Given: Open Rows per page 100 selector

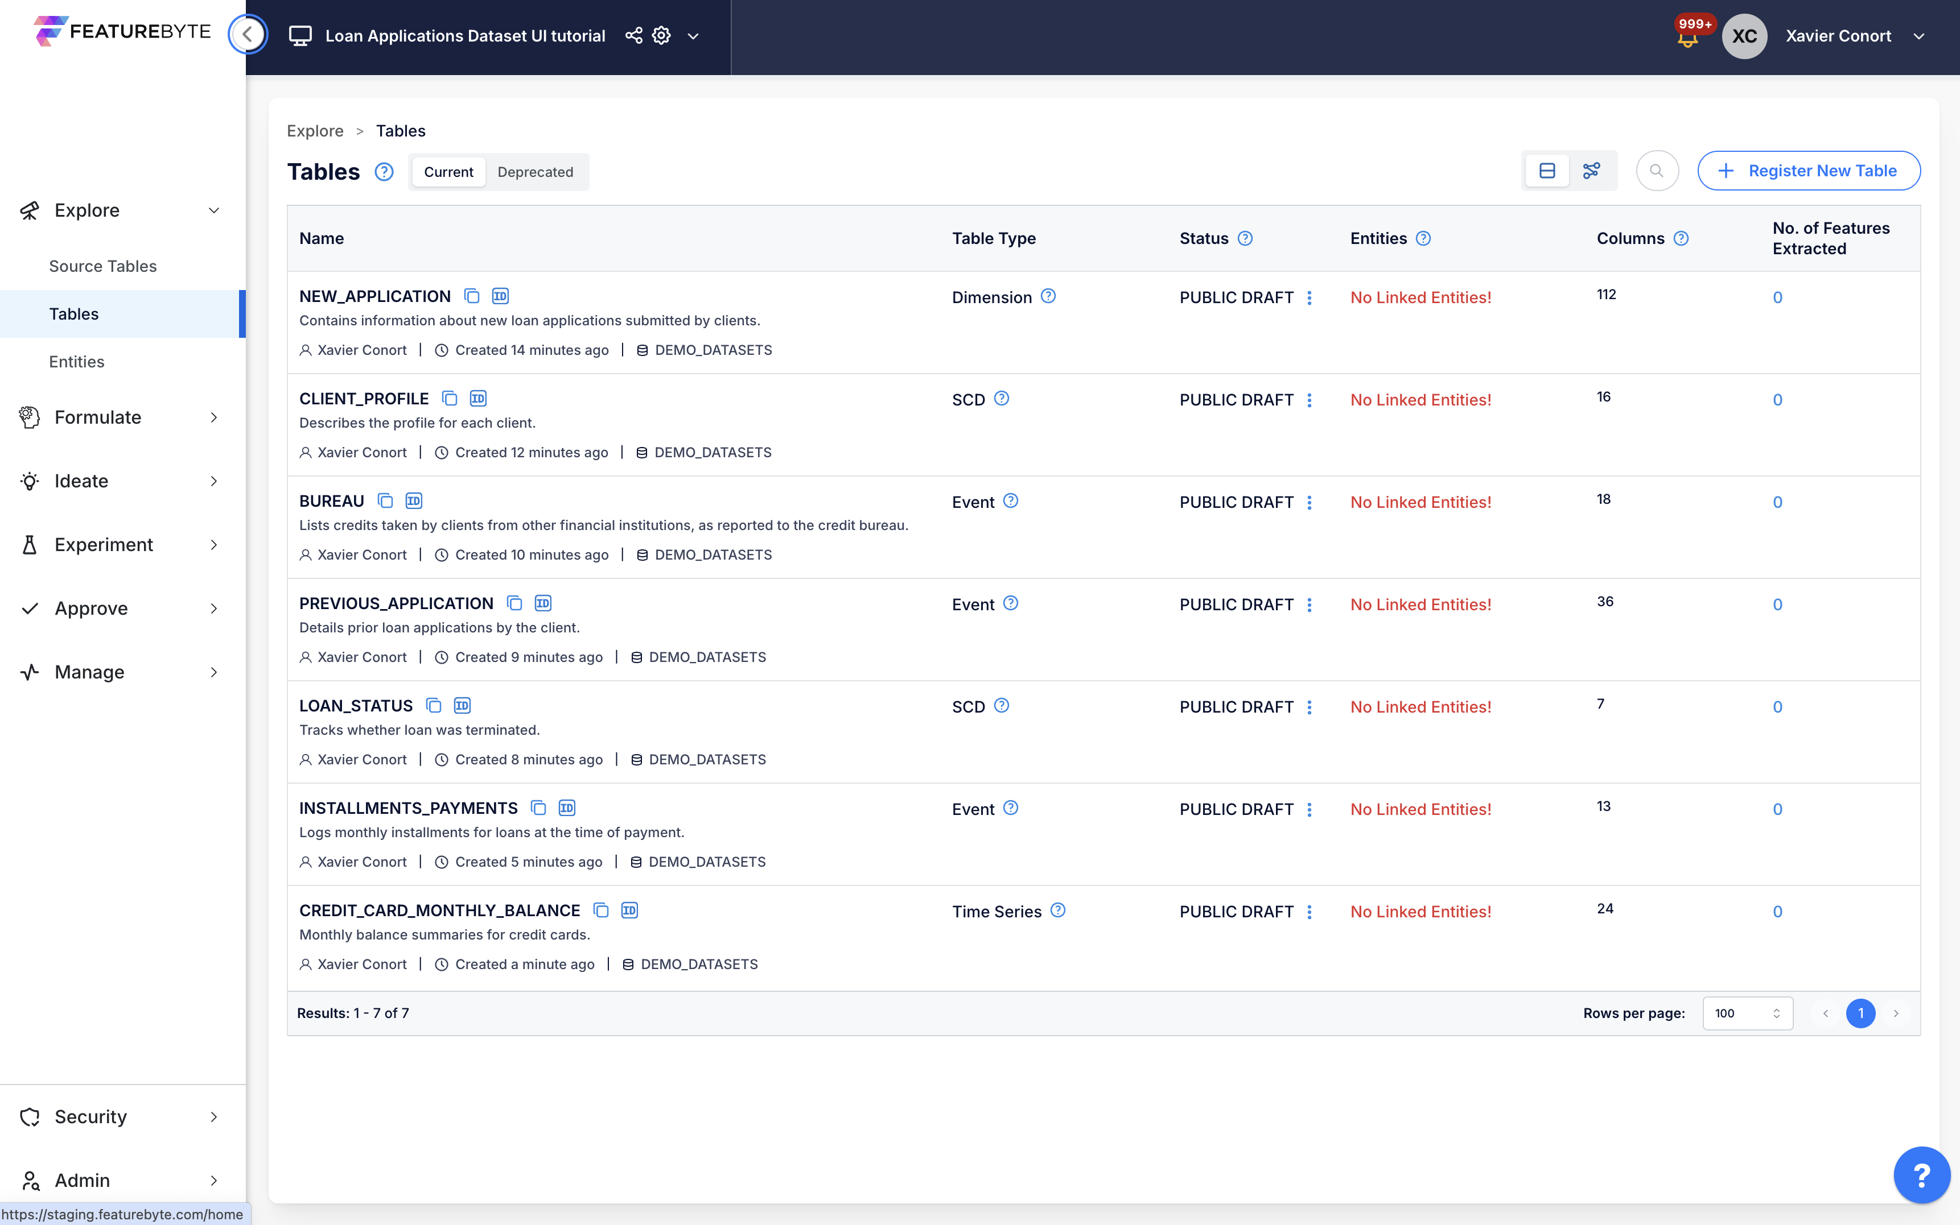Looking at the screenshot, I should [1748, 1013].
